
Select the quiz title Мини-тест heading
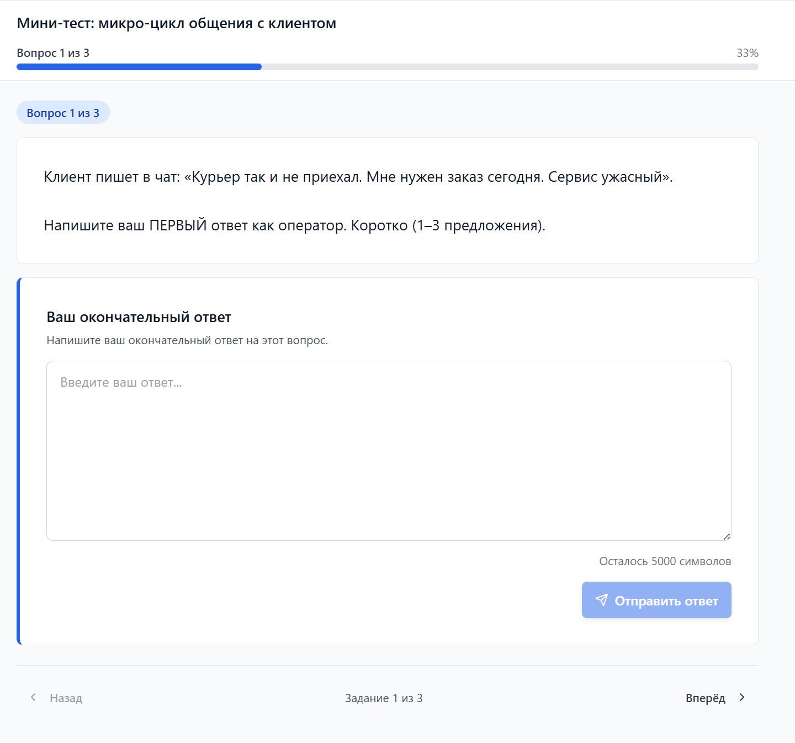pos(176,23)
